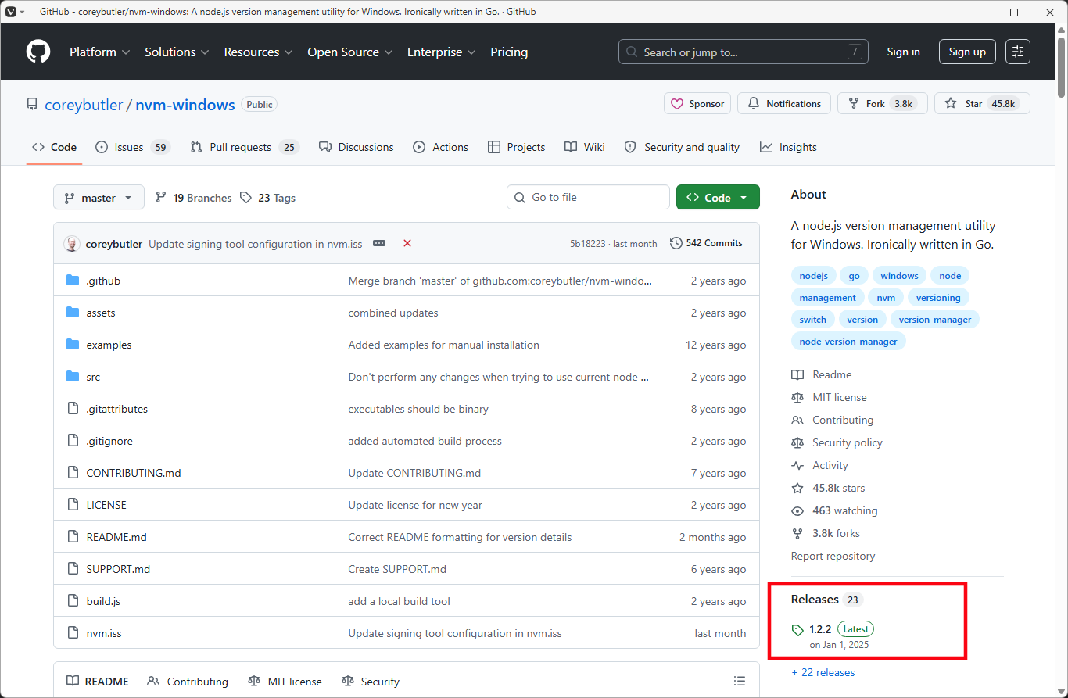Open the master branch selector
The image size is (1068, 698).
pos(99,197)
